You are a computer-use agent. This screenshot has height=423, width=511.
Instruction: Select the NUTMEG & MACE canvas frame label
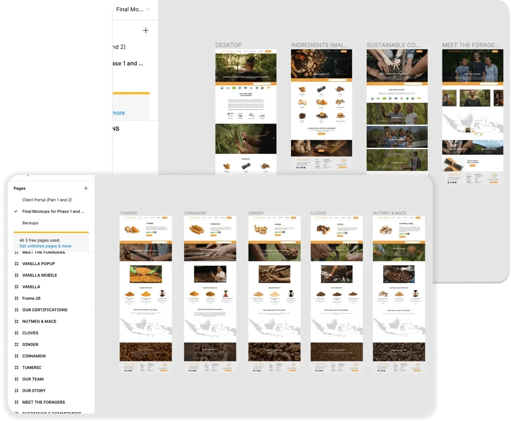coord(390,213)
